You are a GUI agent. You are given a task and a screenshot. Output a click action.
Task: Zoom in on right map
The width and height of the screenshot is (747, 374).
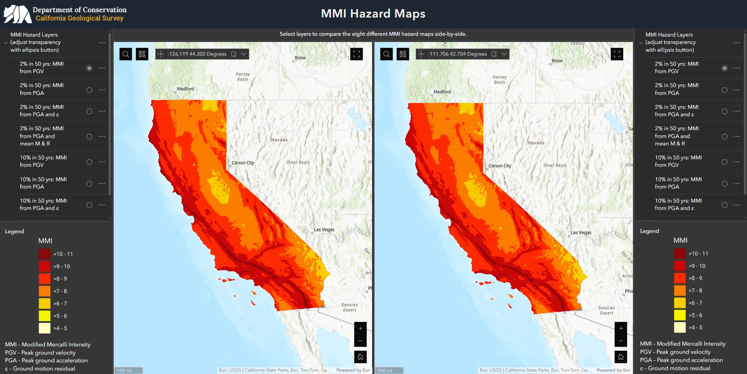point(621,328)
